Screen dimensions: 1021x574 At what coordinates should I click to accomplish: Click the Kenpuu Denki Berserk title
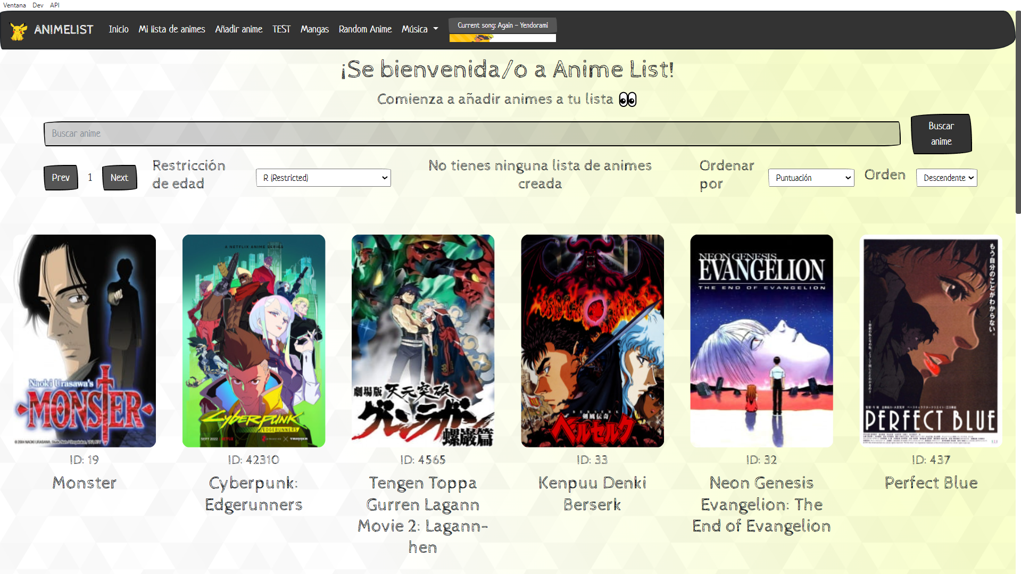point(592,494)
